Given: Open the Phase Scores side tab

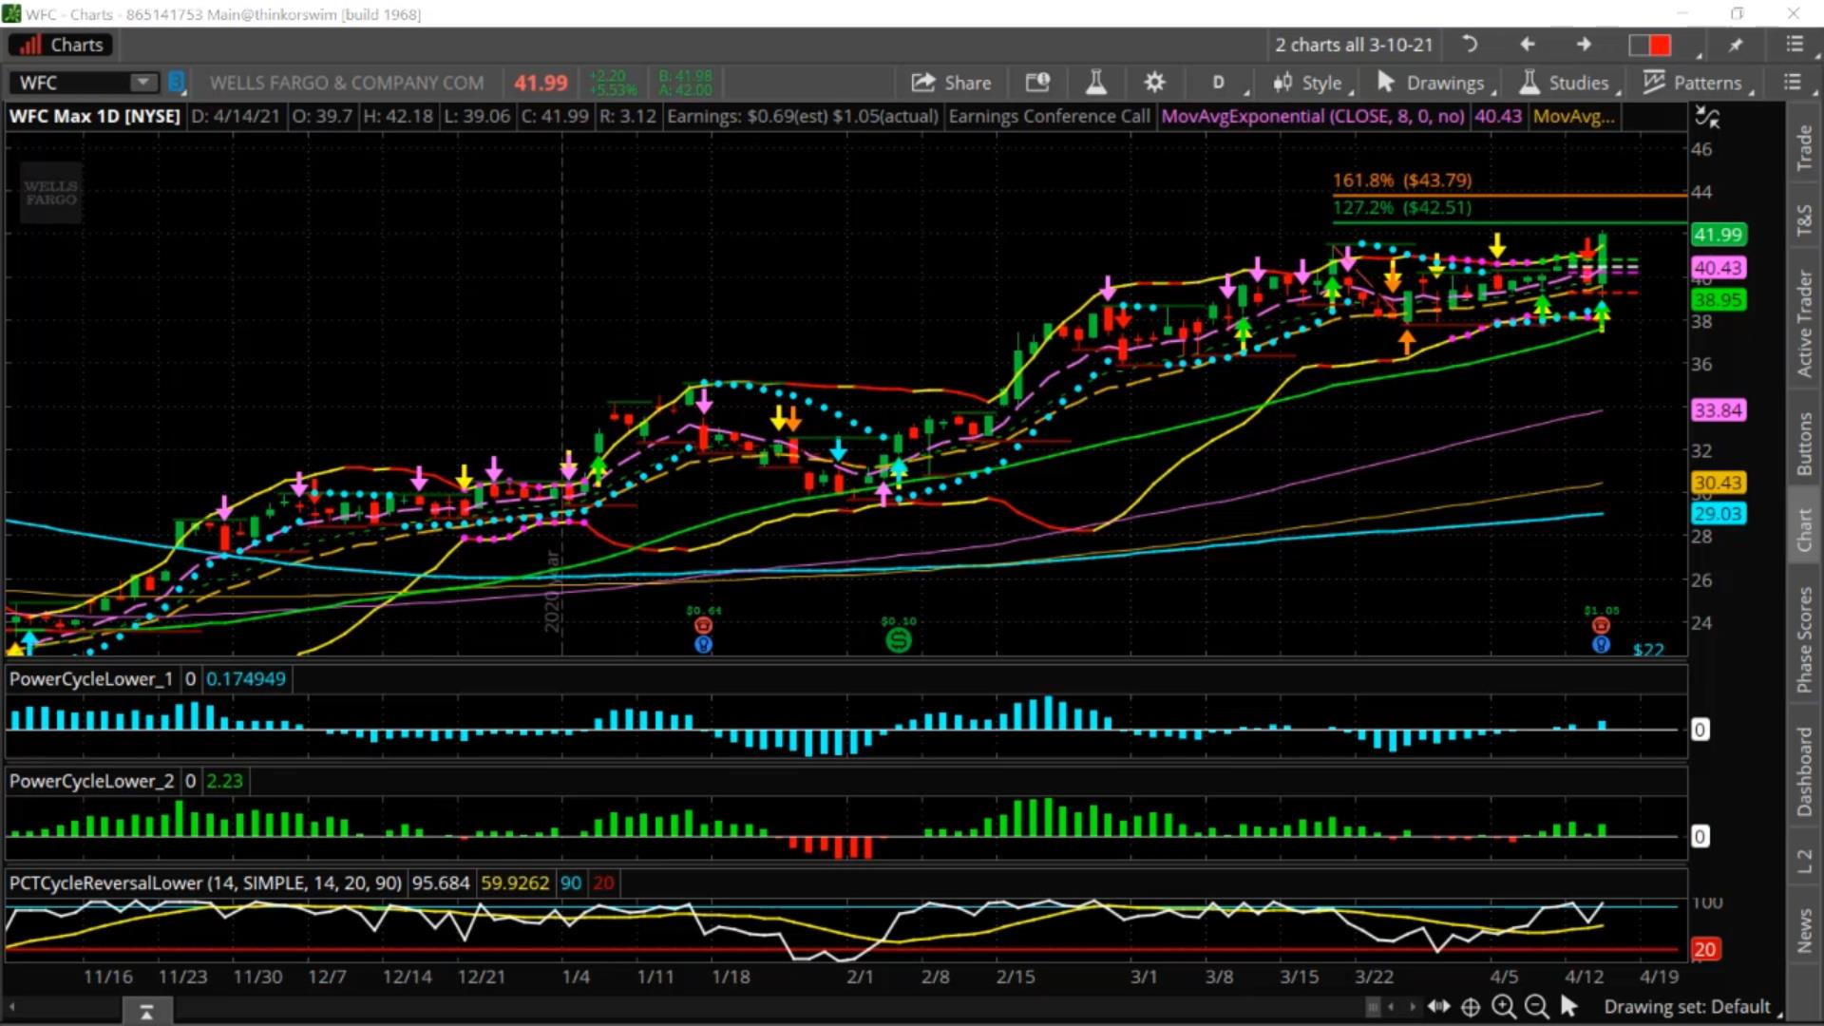Looking at the screenshot, I should 1805,640.
